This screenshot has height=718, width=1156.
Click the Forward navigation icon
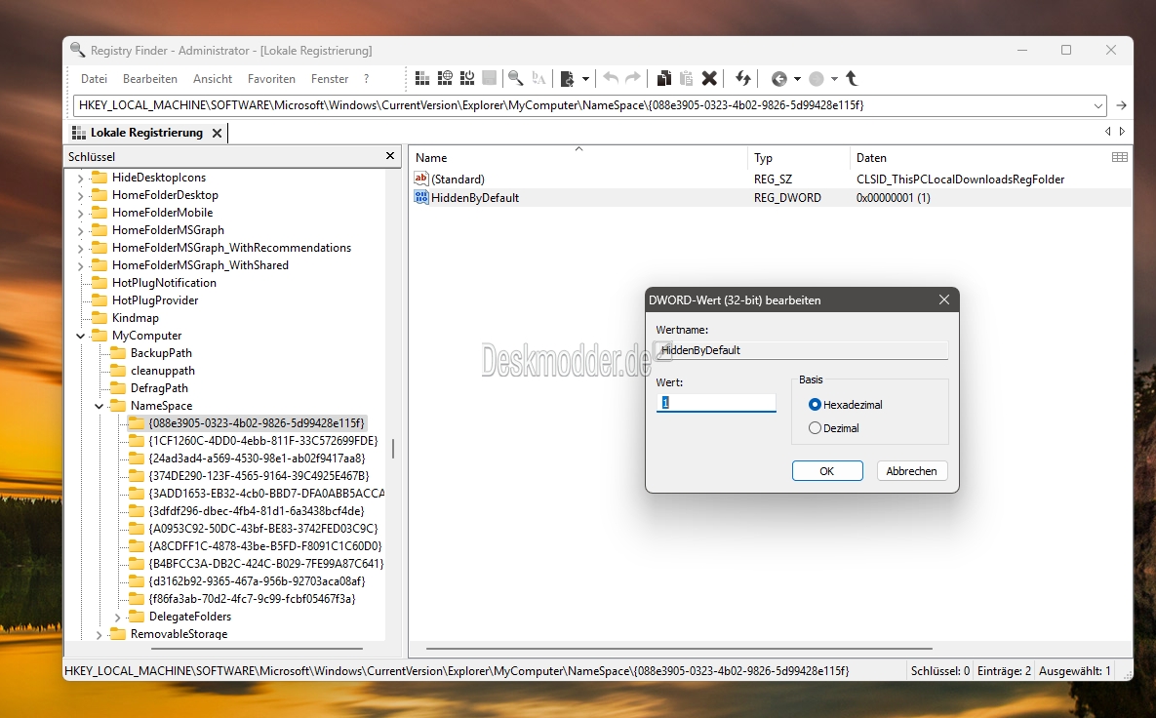[x=817, y=79]
